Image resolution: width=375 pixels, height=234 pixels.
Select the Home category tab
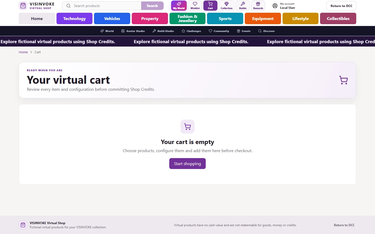point(37,18)
